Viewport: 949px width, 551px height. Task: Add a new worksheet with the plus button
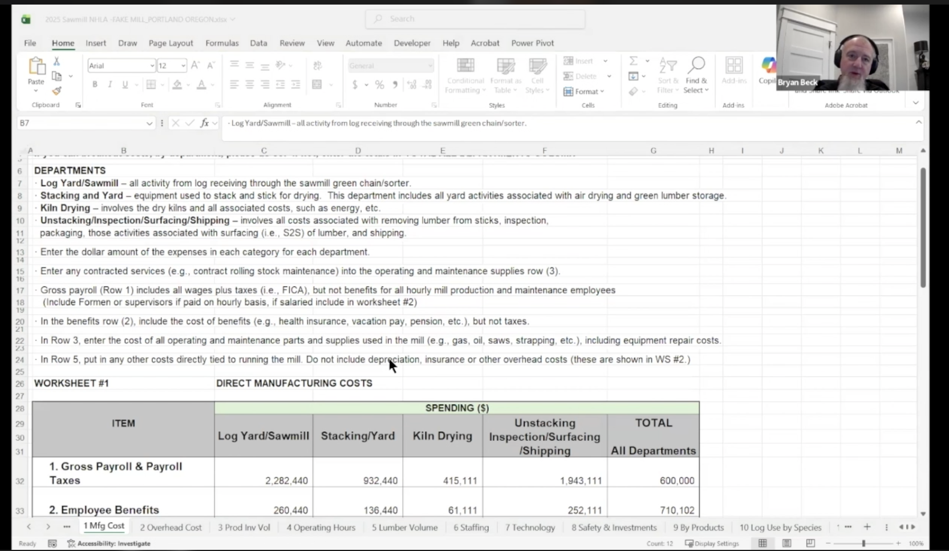pos(867,527)
